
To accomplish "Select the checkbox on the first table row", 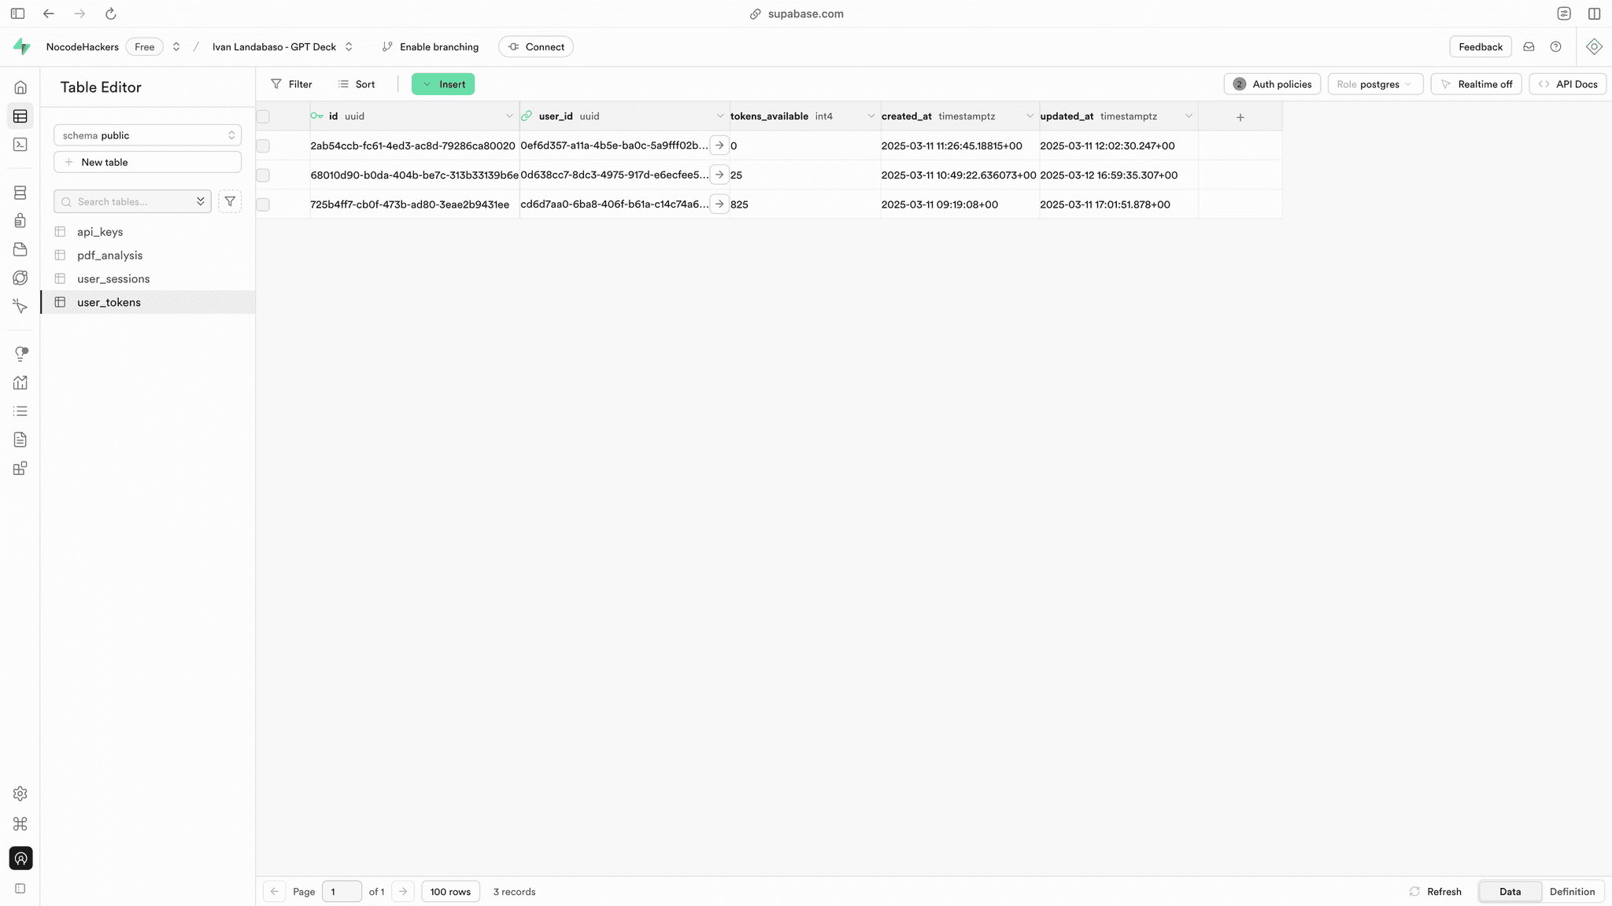I will point(262,145).
